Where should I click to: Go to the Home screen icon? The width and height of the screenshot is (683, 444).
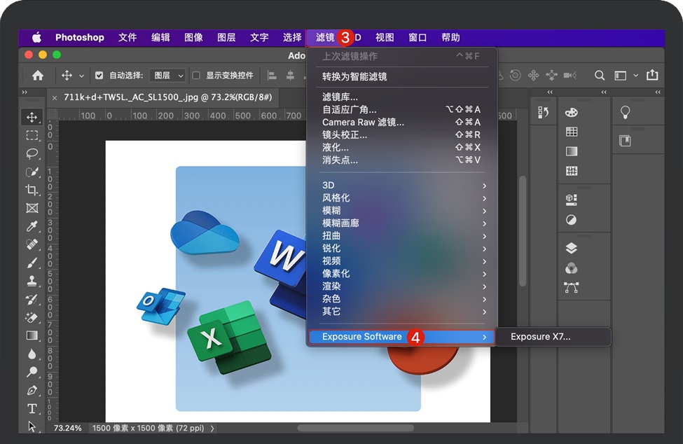click(x=38, y=76)
